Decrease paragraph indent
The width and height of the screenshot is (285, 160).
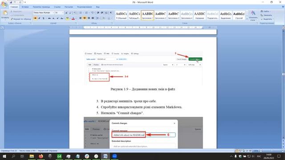(98, 13)
